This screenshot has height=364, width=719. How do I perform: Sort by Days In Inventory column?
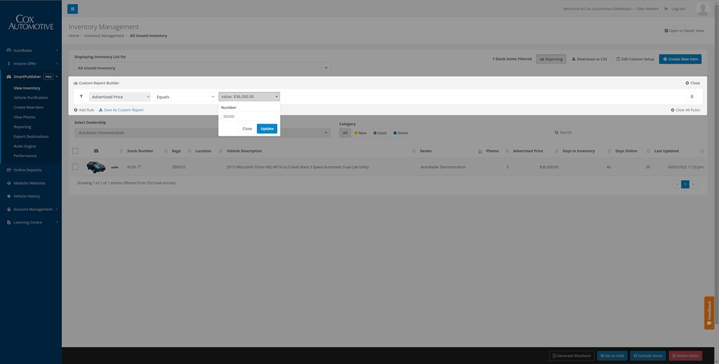(579, 151)
